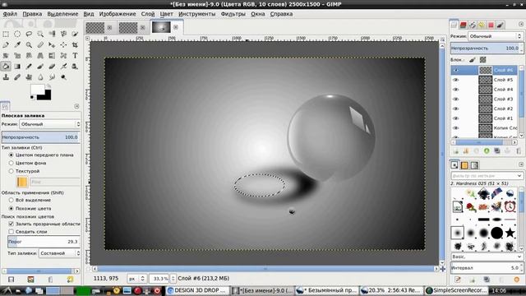Select the Blur/Sharpen droplet tool
The image size is (526, 296).
click(40, 77)
